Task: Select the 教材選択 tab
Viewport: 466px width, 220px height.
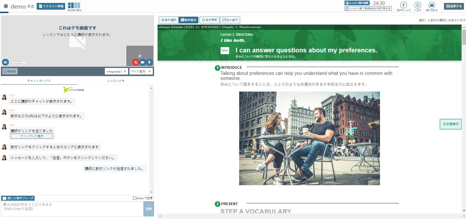Action: tap(169, 20)
